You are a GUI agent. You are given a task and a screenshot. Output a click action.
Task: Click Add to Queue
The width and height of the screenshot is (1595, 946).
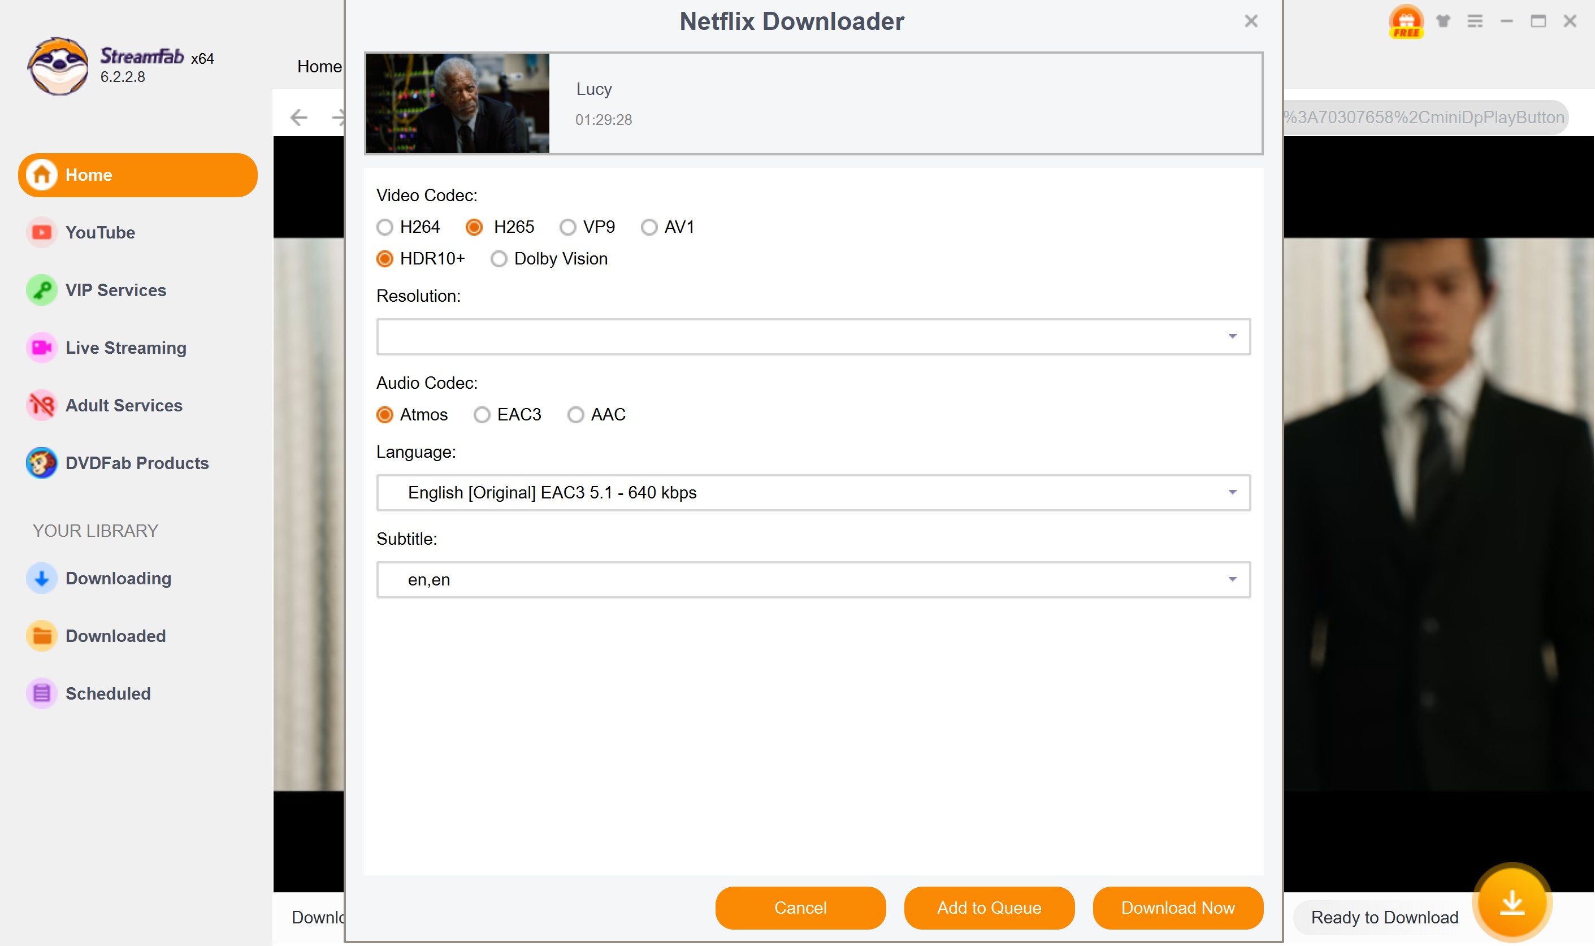[989, 908]
